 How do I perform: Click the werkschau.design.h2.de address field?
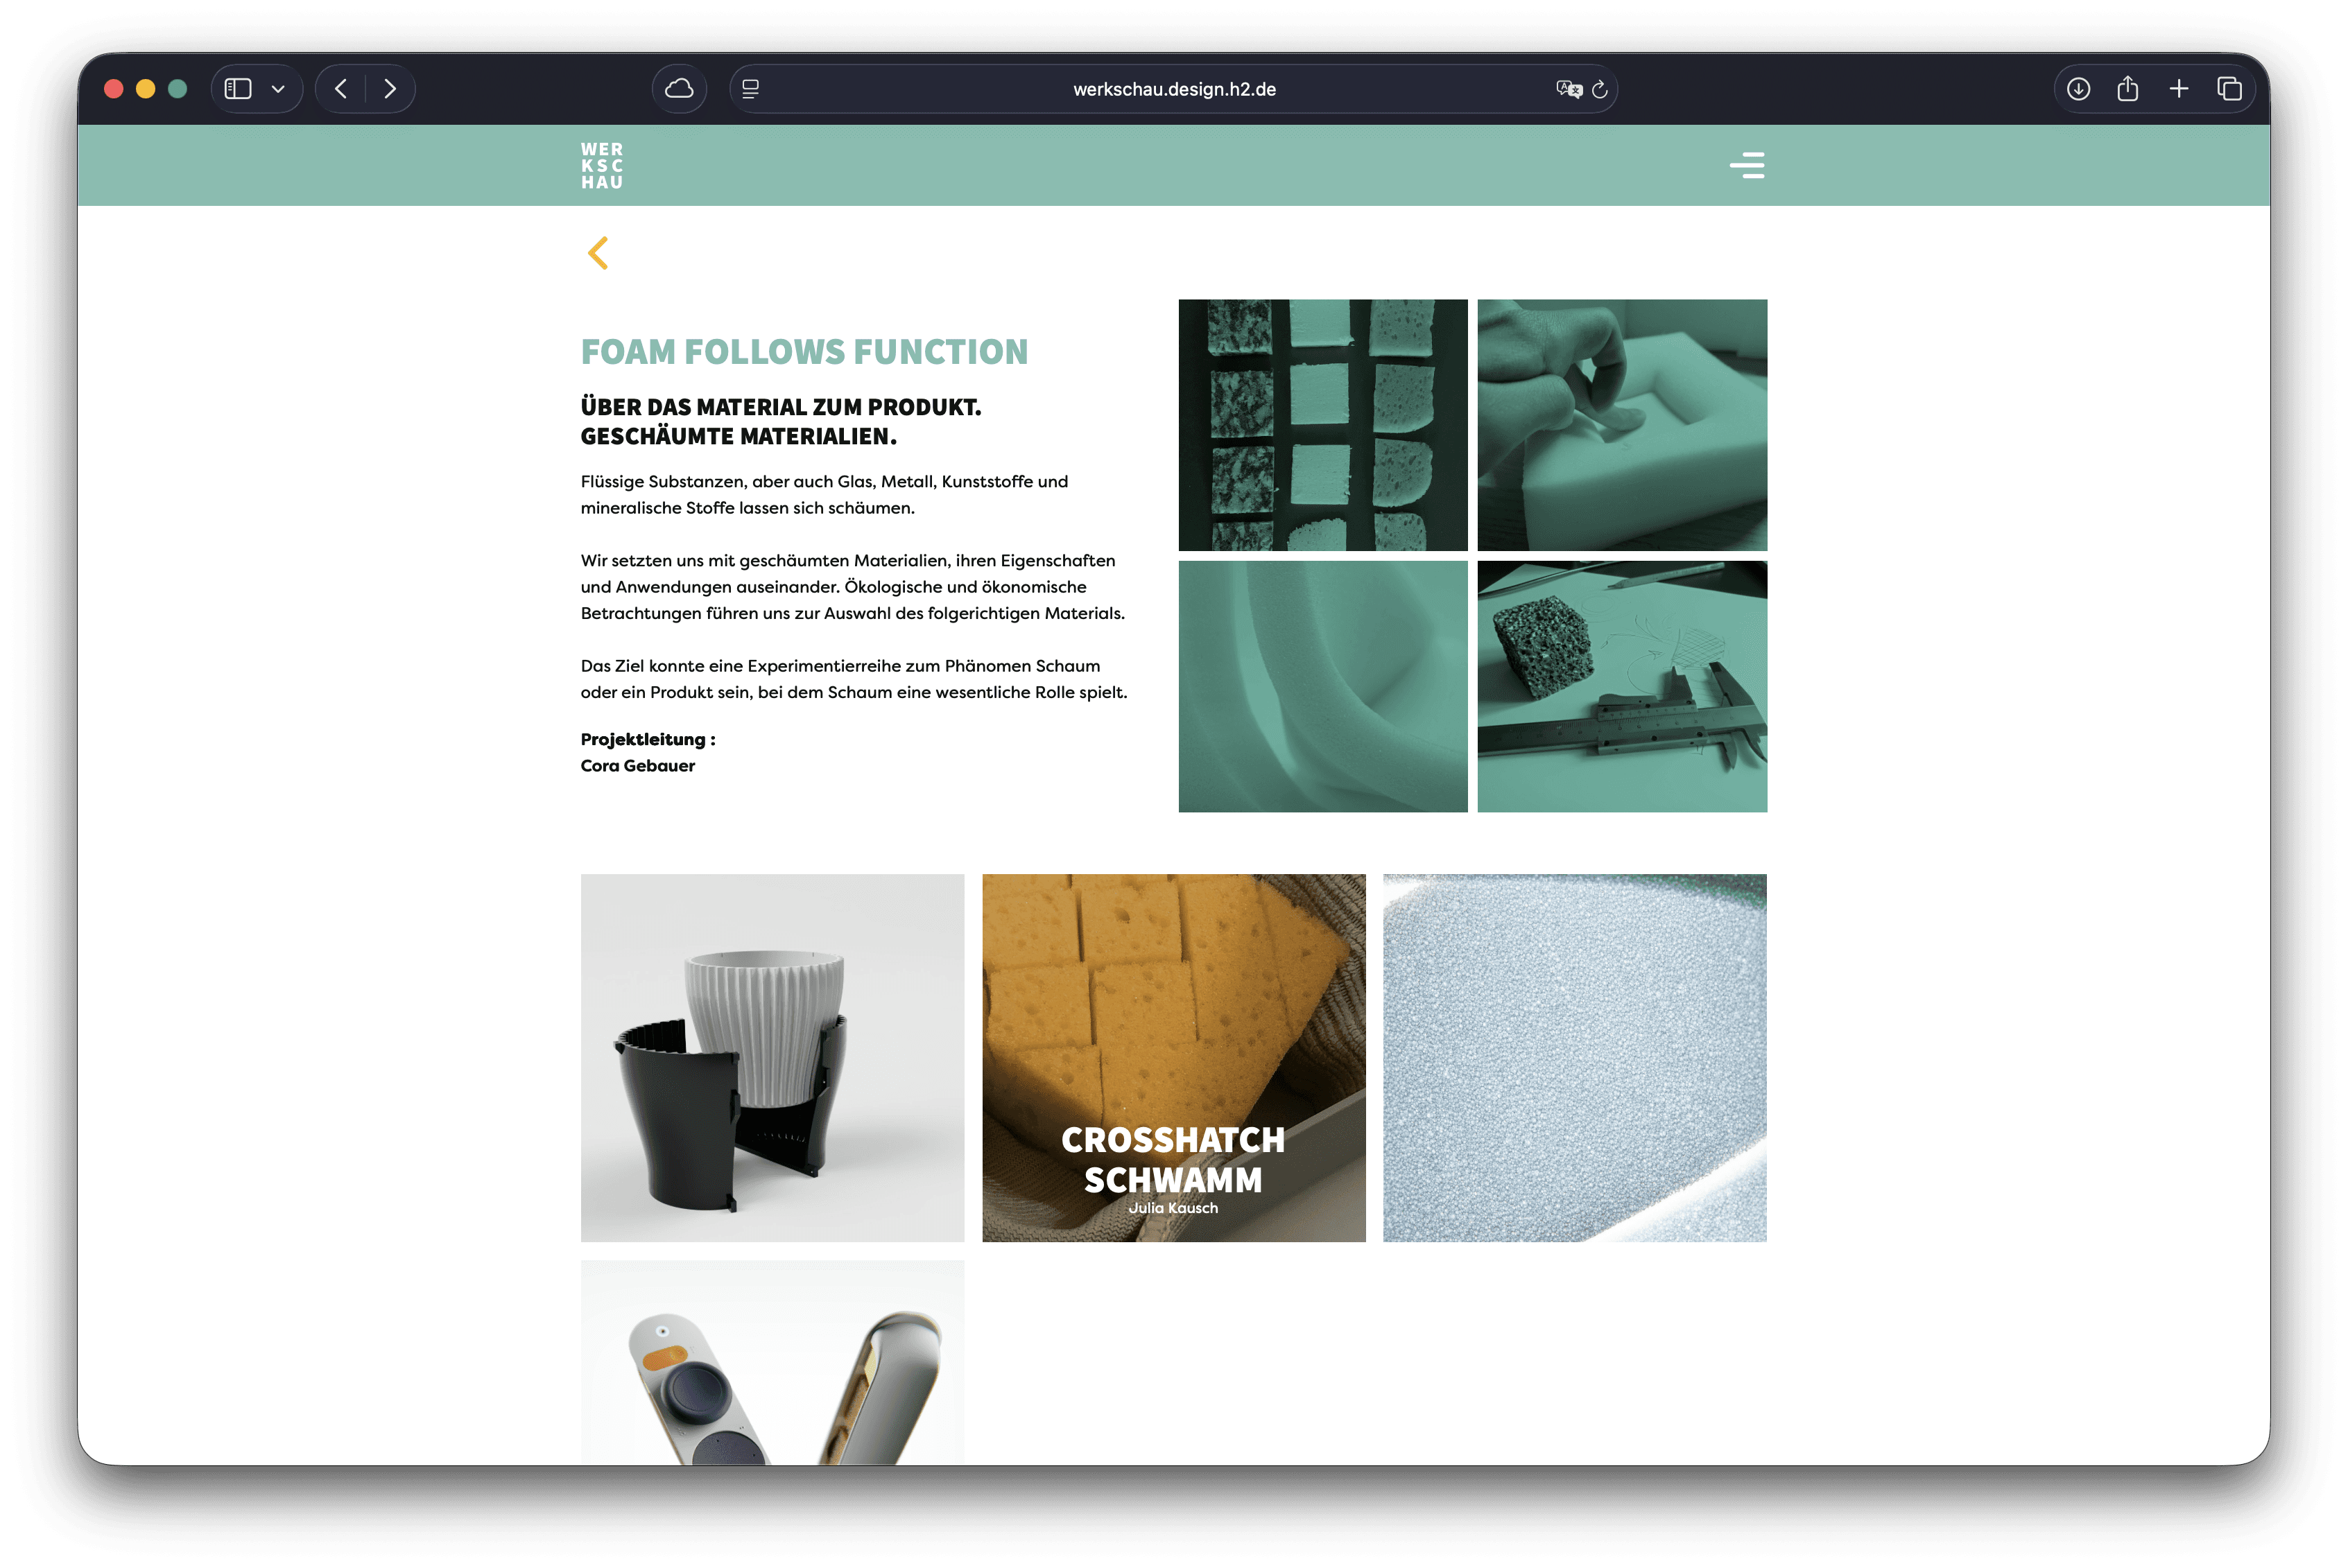[x=1173, y=89]
